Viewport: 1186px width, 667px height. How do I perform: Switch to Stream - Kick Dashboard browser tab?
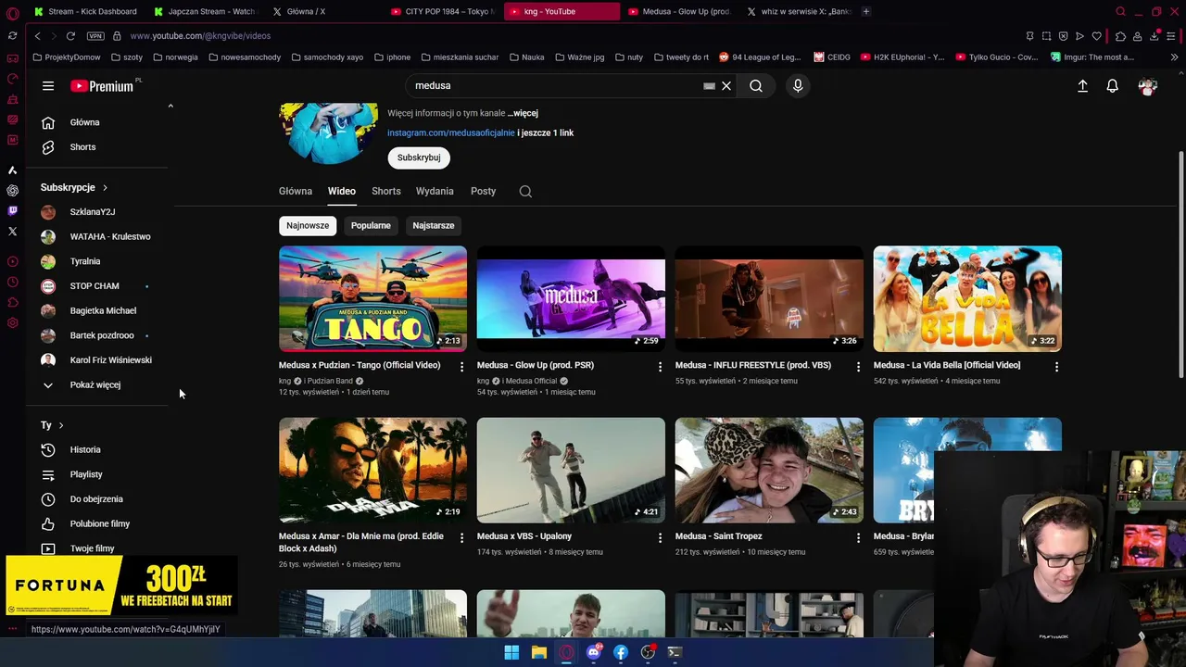pyautogui.click(x=85, y=11)
